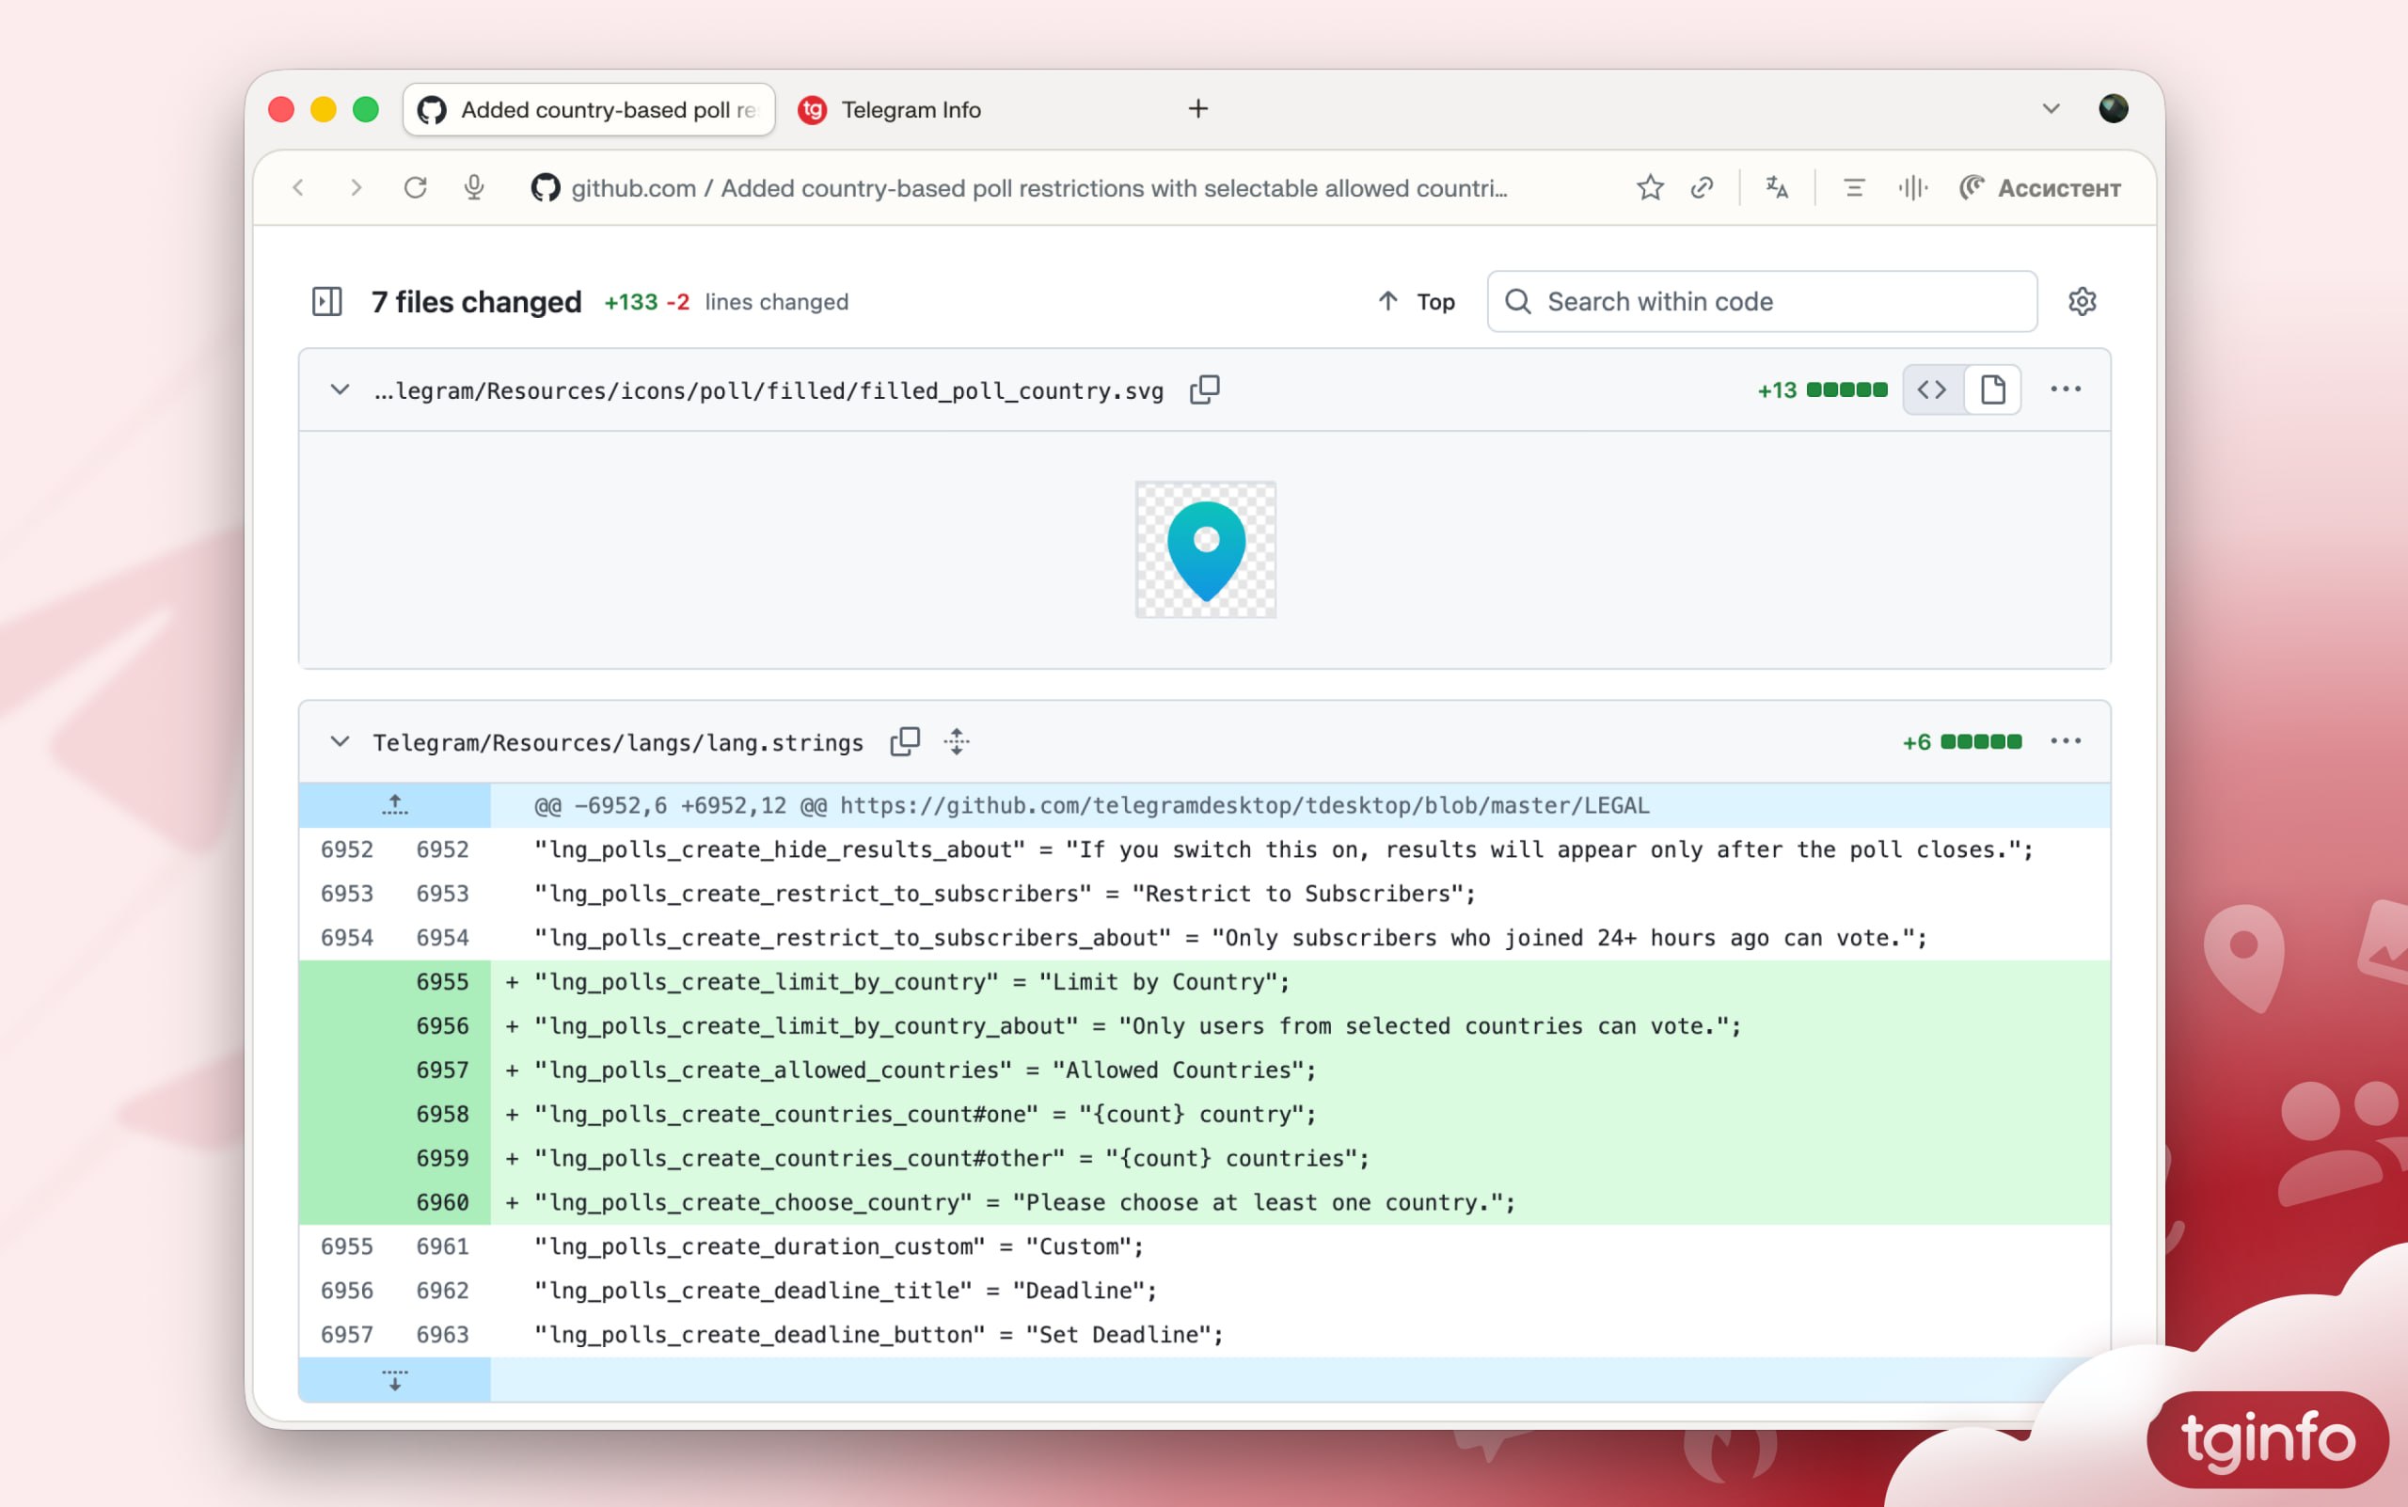Open more options for lang.strings file
2408x1507 pixels.
point(2065,741)
